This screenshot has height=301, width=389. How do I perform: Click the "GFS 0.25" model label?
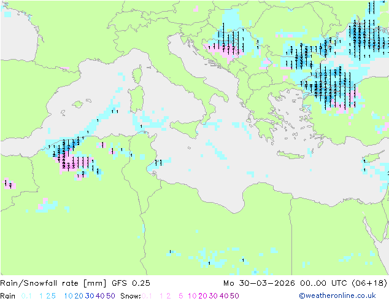(x=131, y=283)
